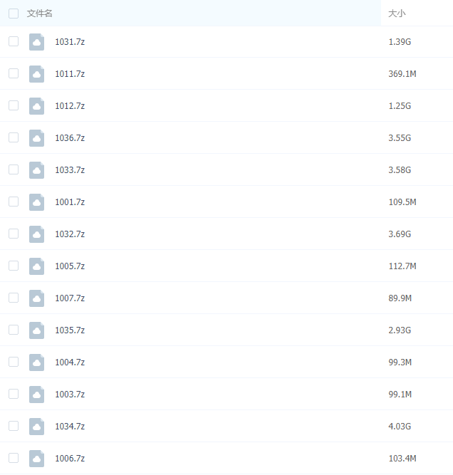Screen dimensions: 453x475
Task: Click the cloud file icon for 1005.7z
Action: tap(36, 266)
